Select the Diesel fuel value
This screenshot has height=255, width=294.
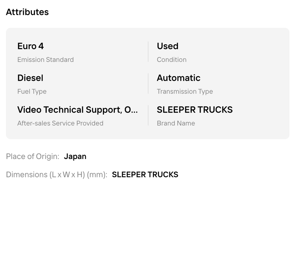(30, 78)
